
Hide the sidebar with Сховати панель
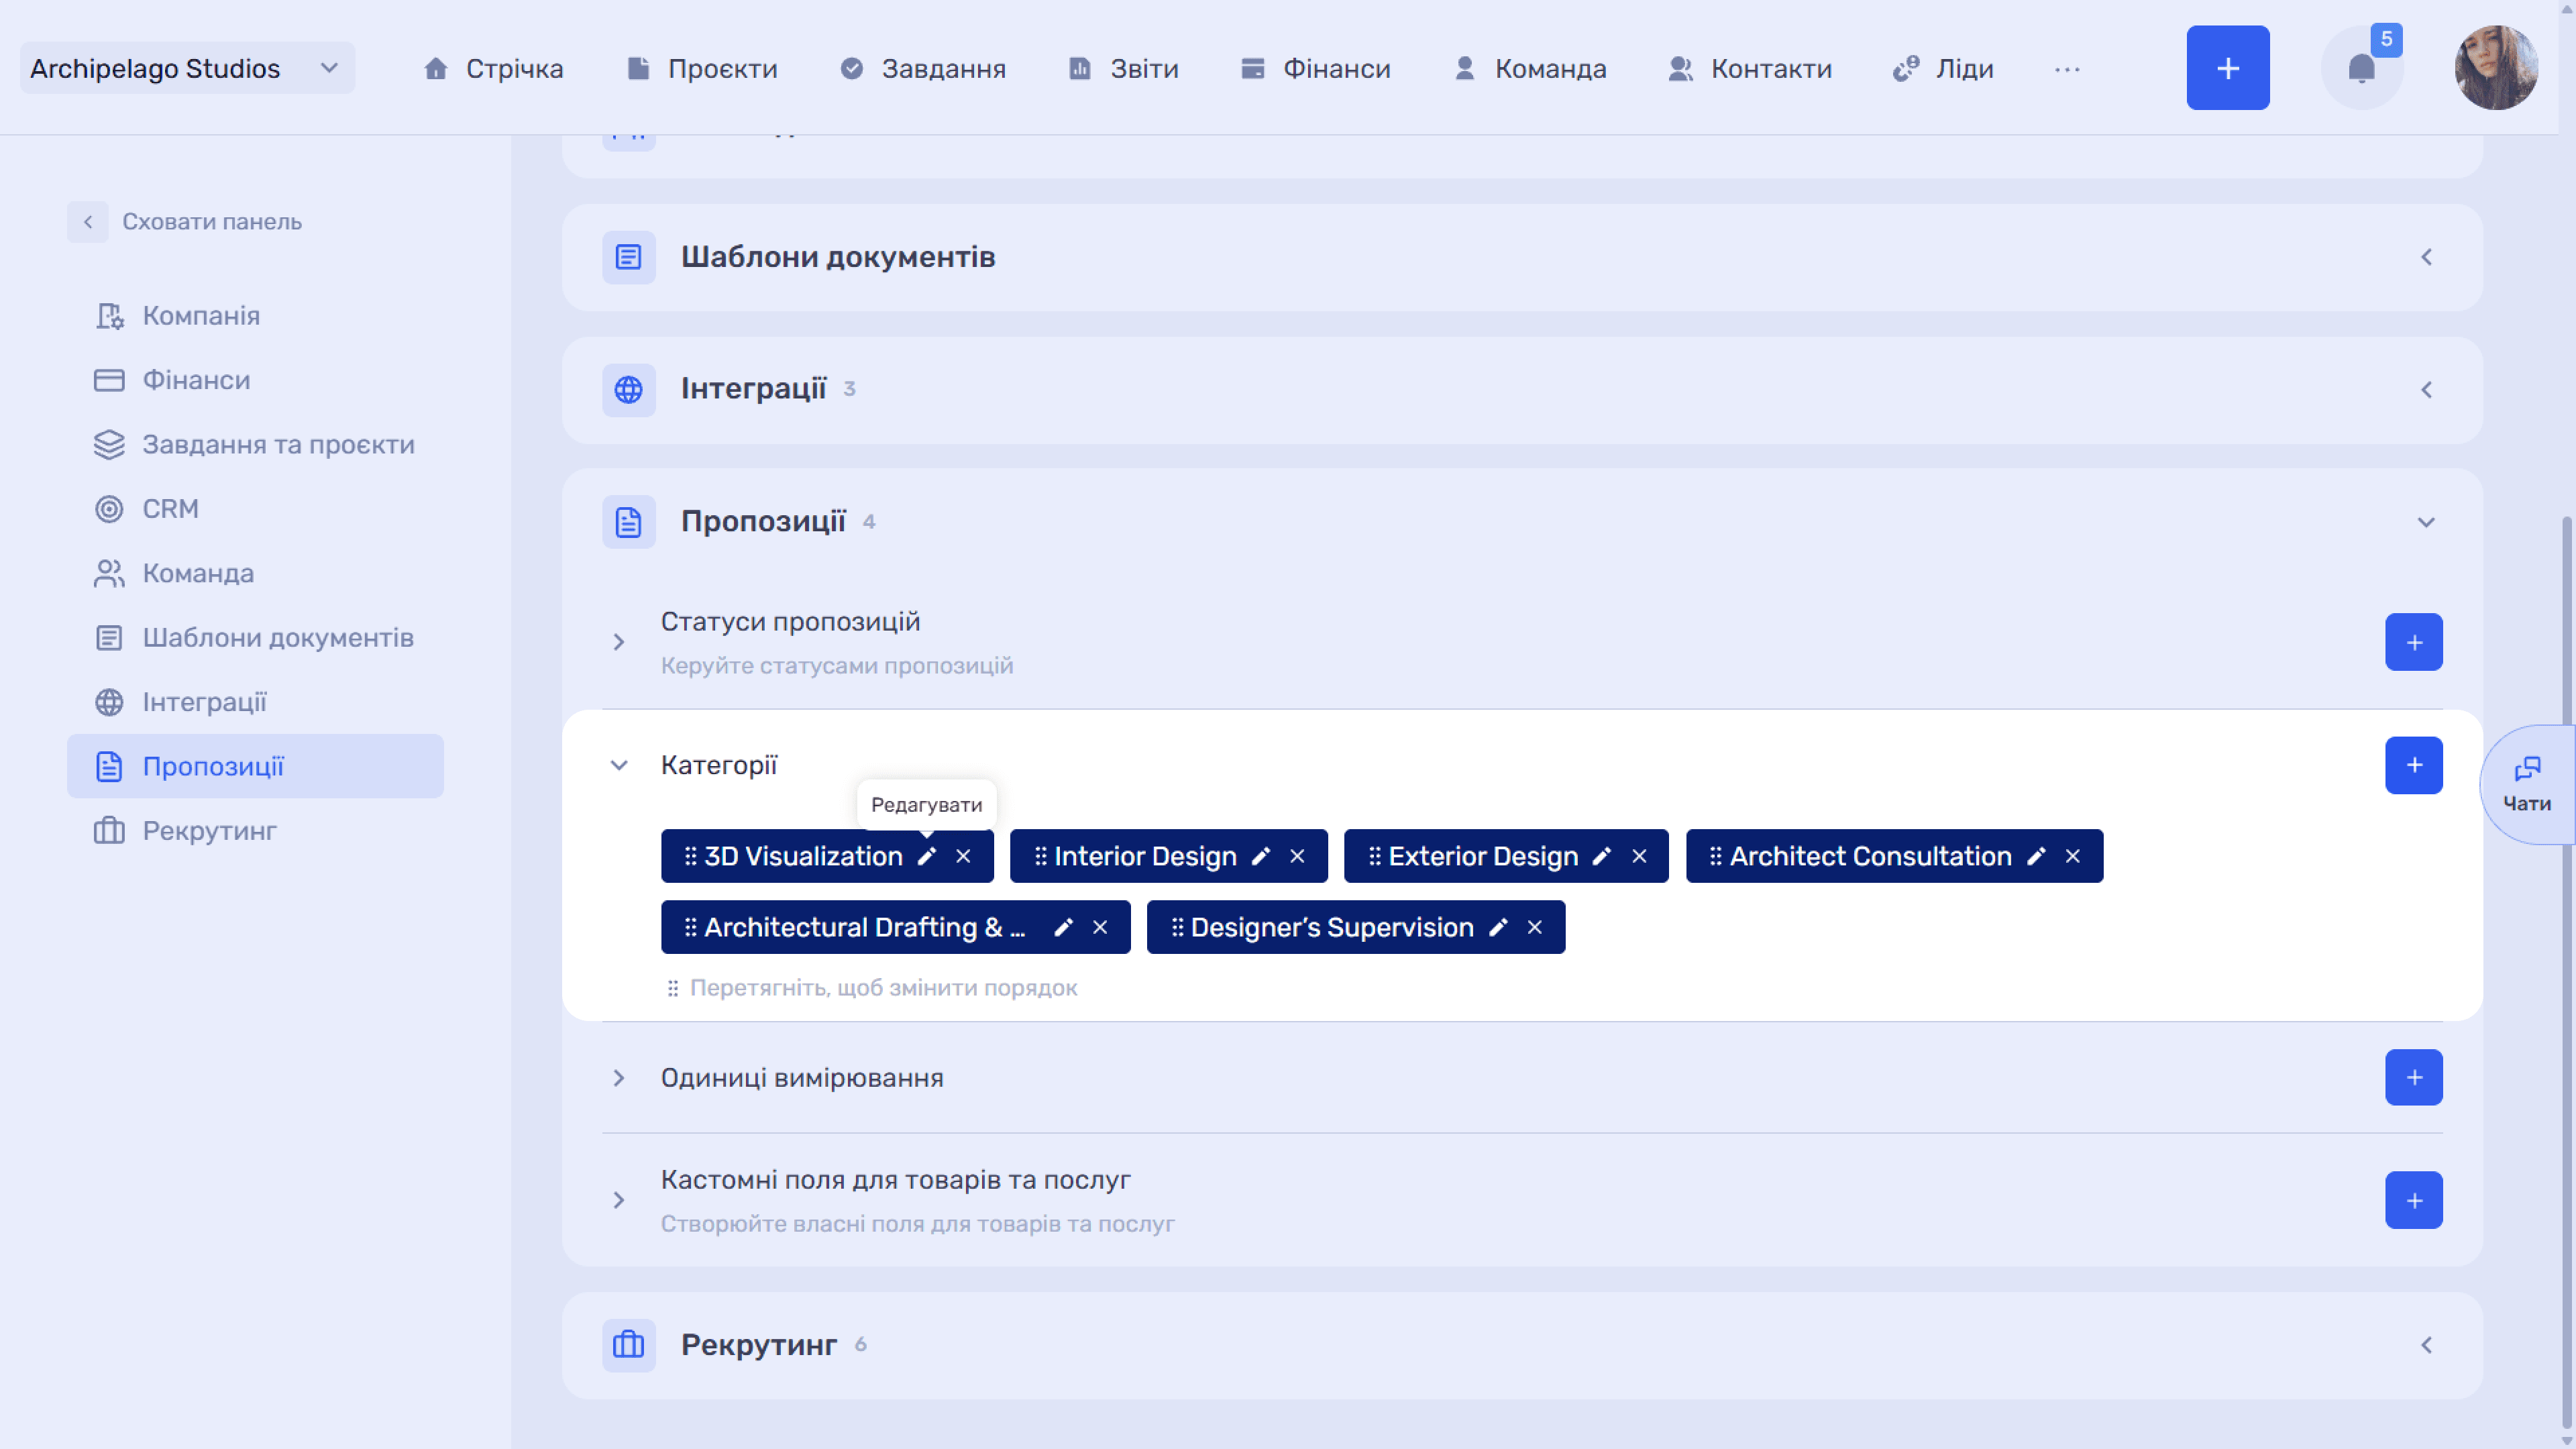click(186, 222)
